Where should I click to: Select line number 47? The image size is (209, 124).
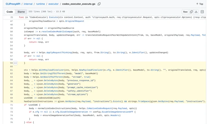click(11, 21)
